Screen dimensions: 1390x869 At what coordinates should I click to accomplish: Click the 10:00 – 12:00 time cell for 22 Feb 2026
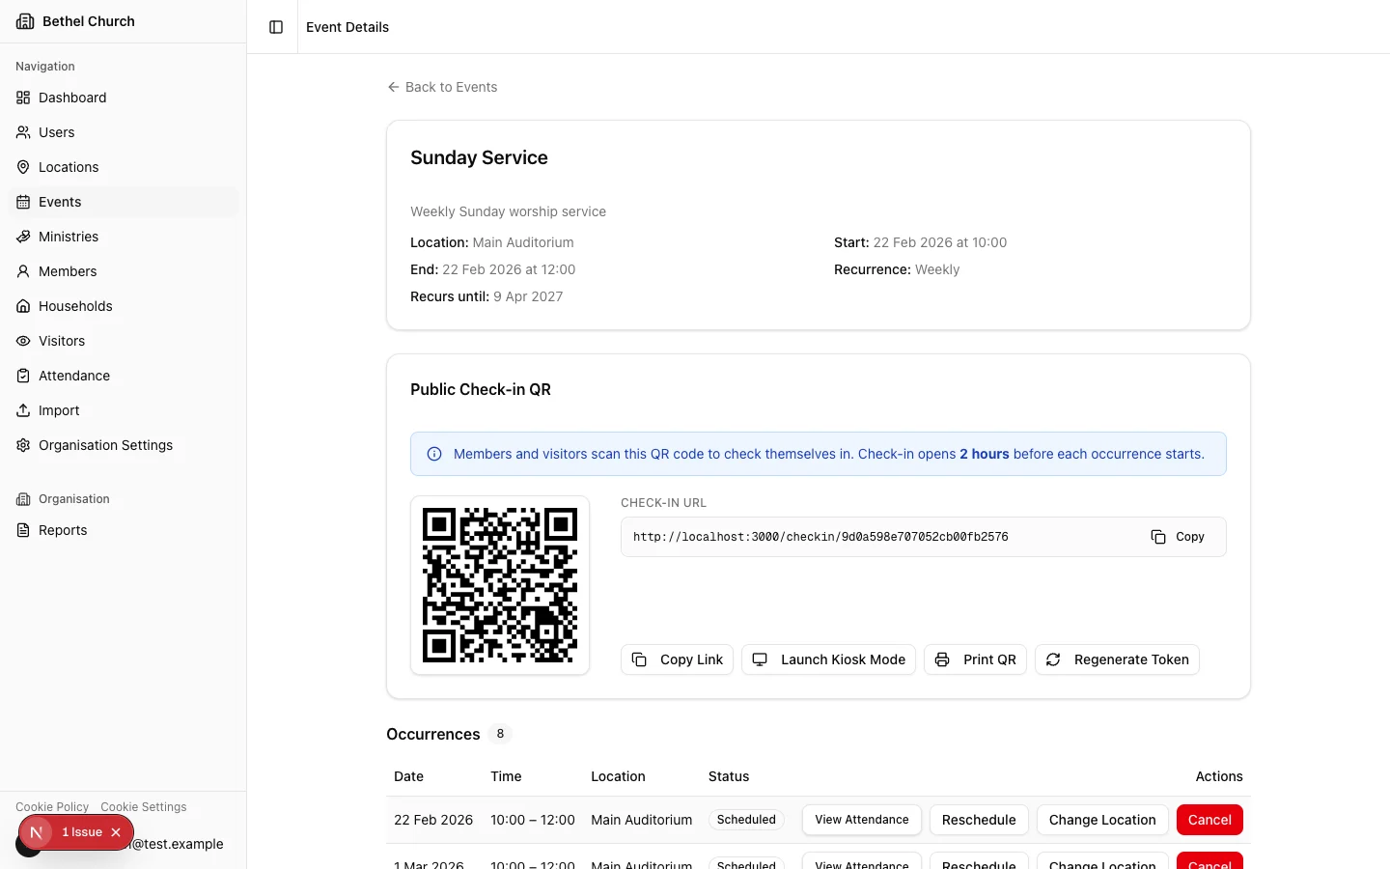click(533, 820)
